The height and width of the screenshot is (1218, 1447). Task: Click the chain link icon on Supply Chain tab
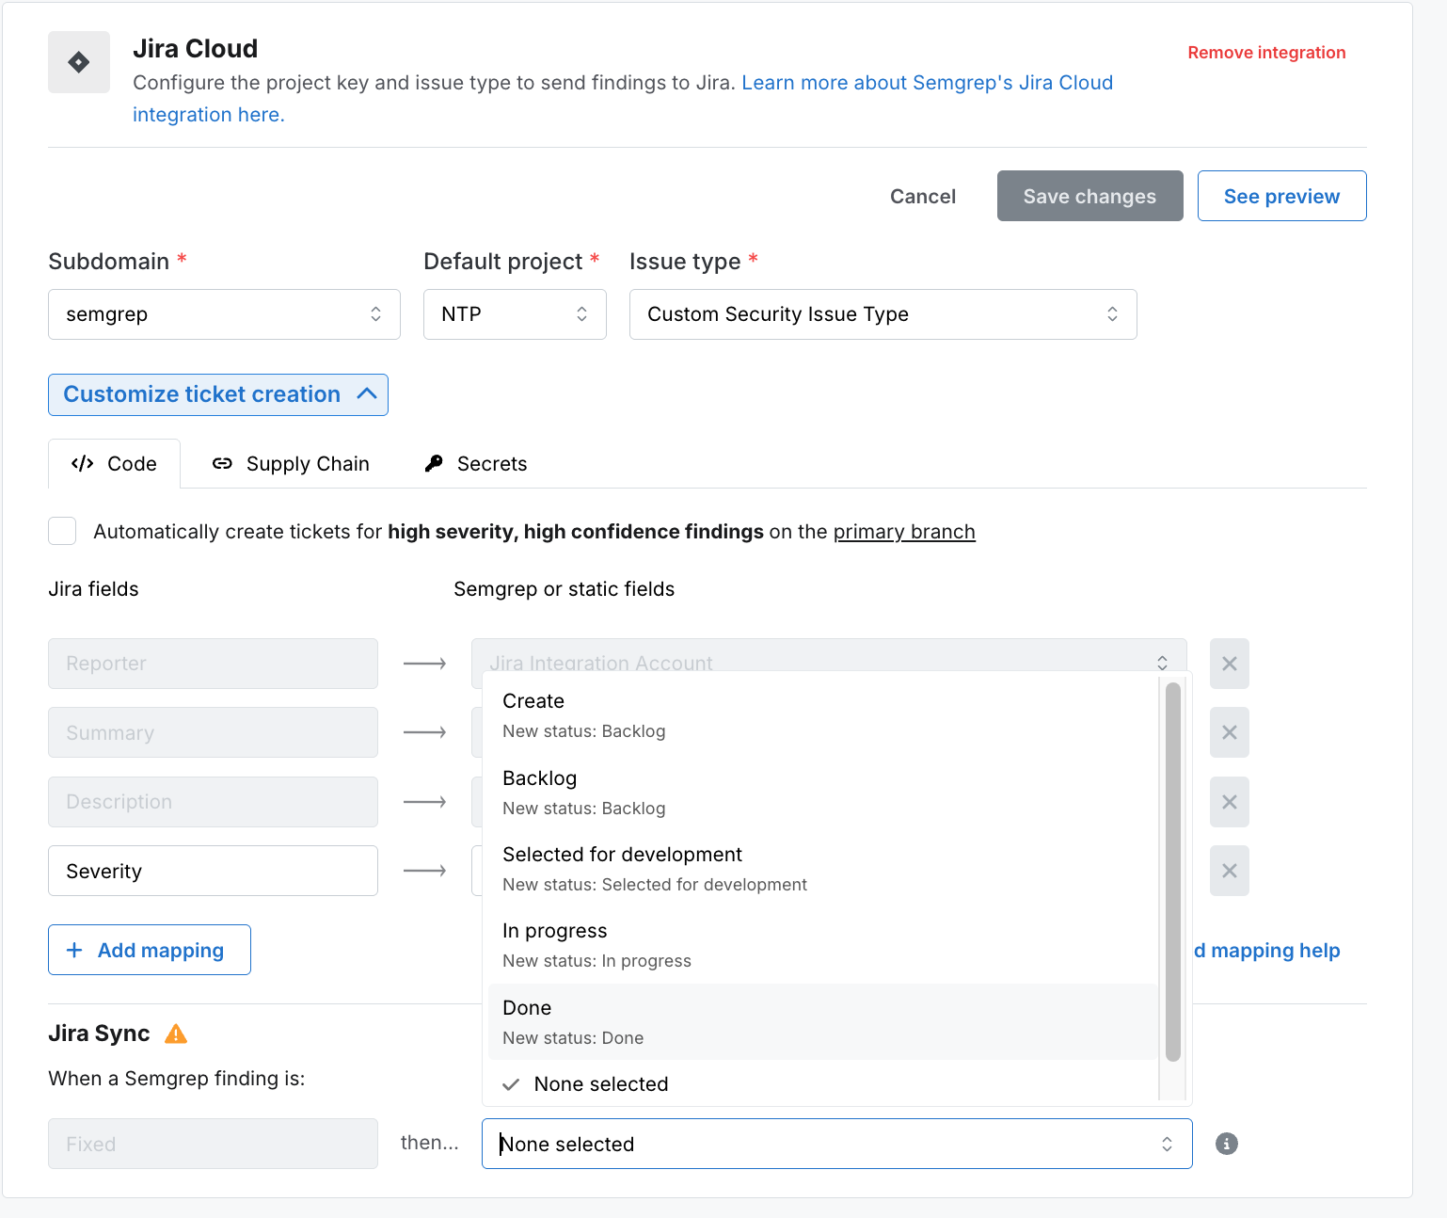coord(223,463)
